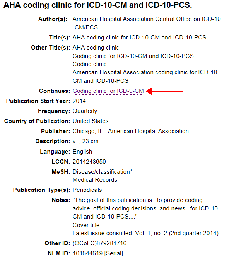229x258 pixels.
Task: Click the red arrow pointing at the link
Action: pos(164,91)
